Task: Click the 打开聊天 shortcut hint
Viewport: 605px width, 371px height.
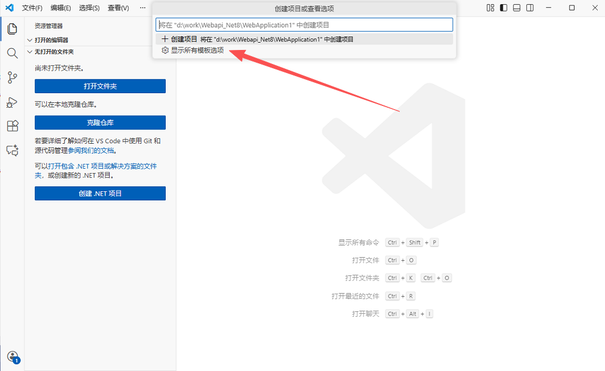Action: coord(366,314)
